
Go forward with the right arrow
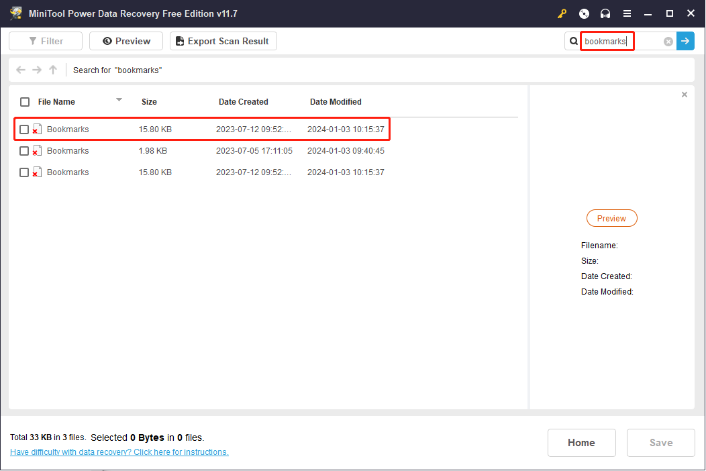(x=37, y=70)
